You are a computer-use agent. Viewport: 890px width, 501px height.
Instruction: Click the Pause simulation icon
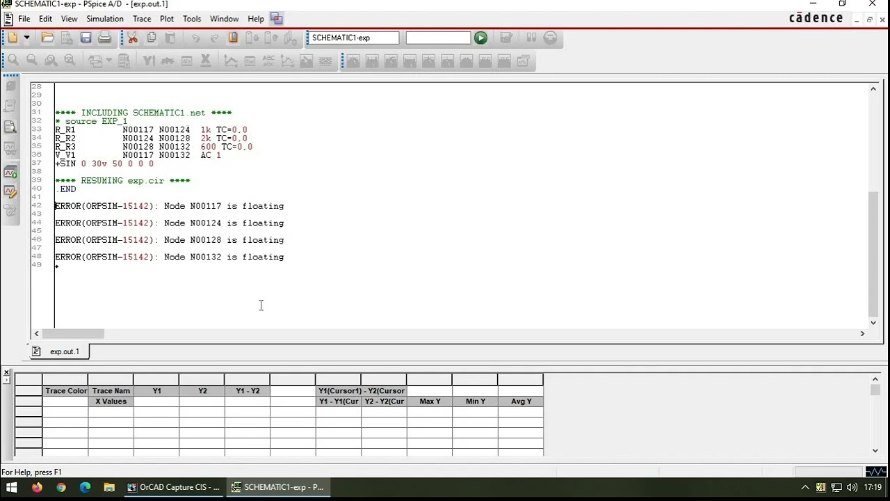coord(531,38)
